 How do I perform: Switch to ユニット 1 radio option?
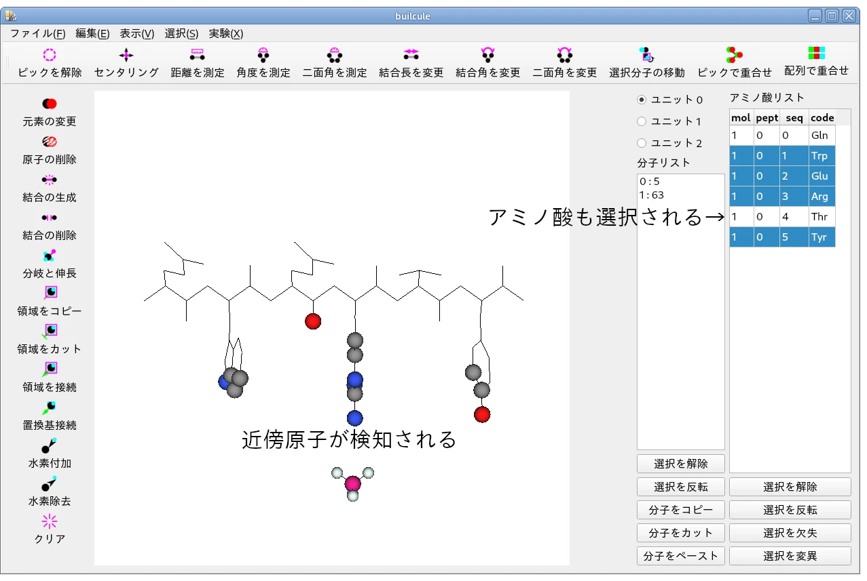[x=642, y=121]
